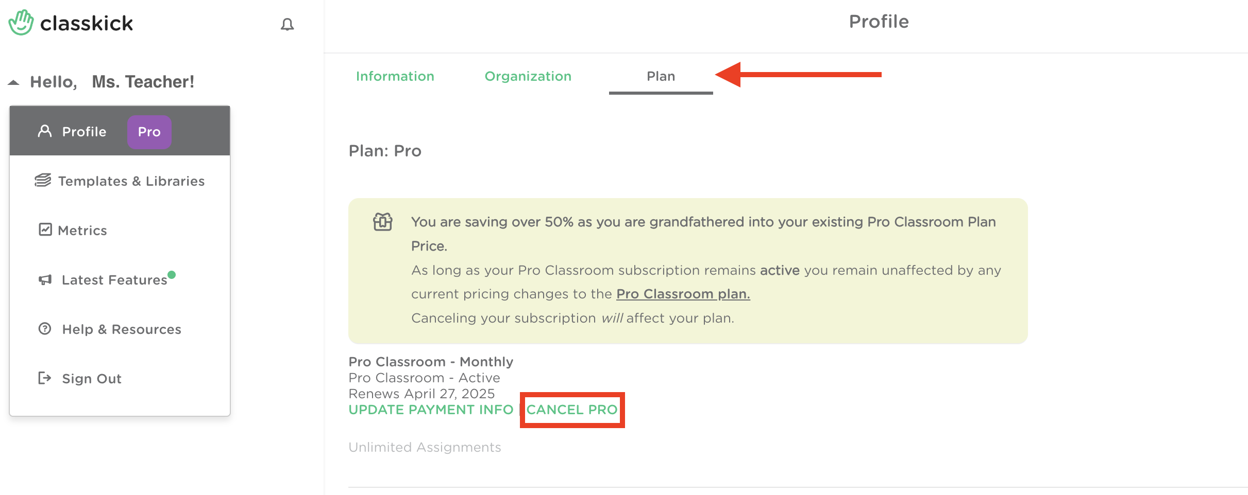Click the Help question mark icon

[x=45, y=328]
